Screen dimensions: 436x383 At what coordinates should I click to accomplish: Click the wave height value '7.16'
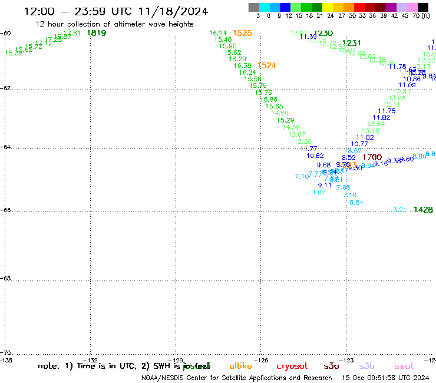[x=350, y=195]
